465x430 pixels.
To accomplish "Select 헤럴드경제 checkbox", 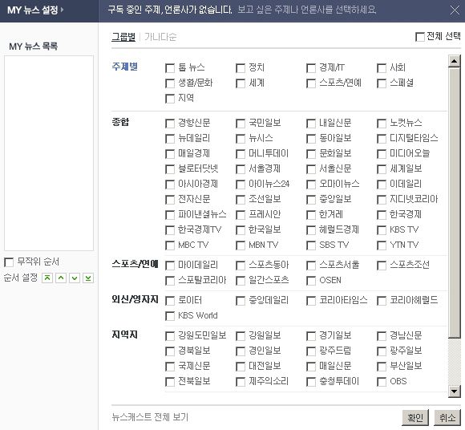I will (311, 230).
